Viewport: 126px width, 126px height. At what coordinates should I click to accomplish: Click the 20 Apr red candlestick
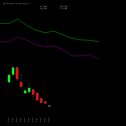click(x=17, y=73)
